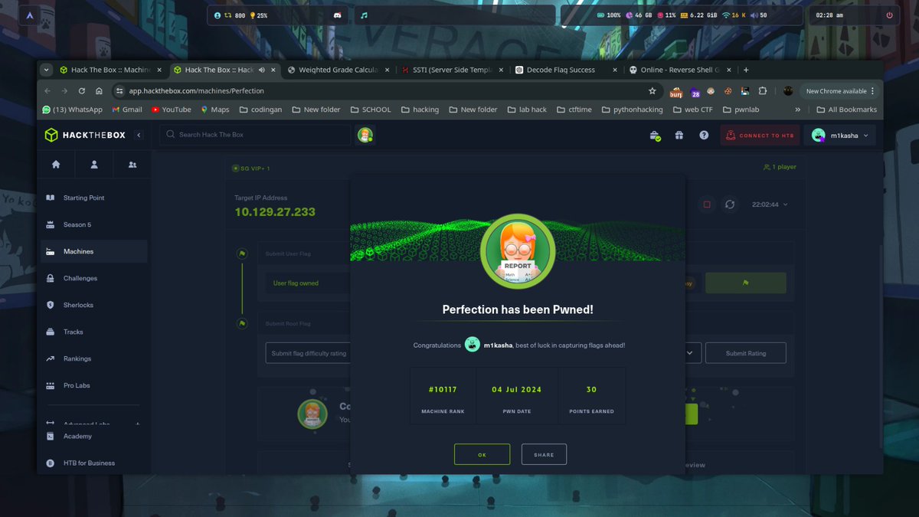Switch to the first Hack The Box Machines tab
Image resolution: width=919 pixels, height=517 pixels.
coord(110,70)
